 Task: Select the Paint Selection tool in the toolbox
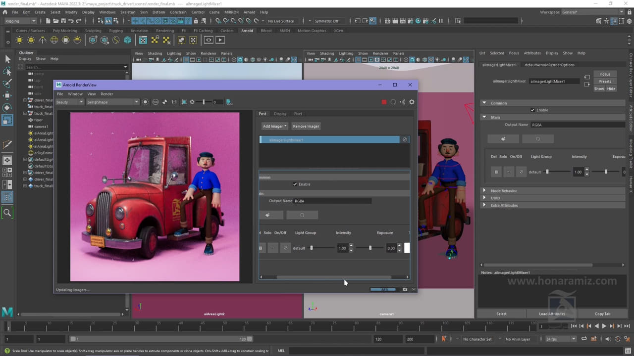(x=7, y=83)
